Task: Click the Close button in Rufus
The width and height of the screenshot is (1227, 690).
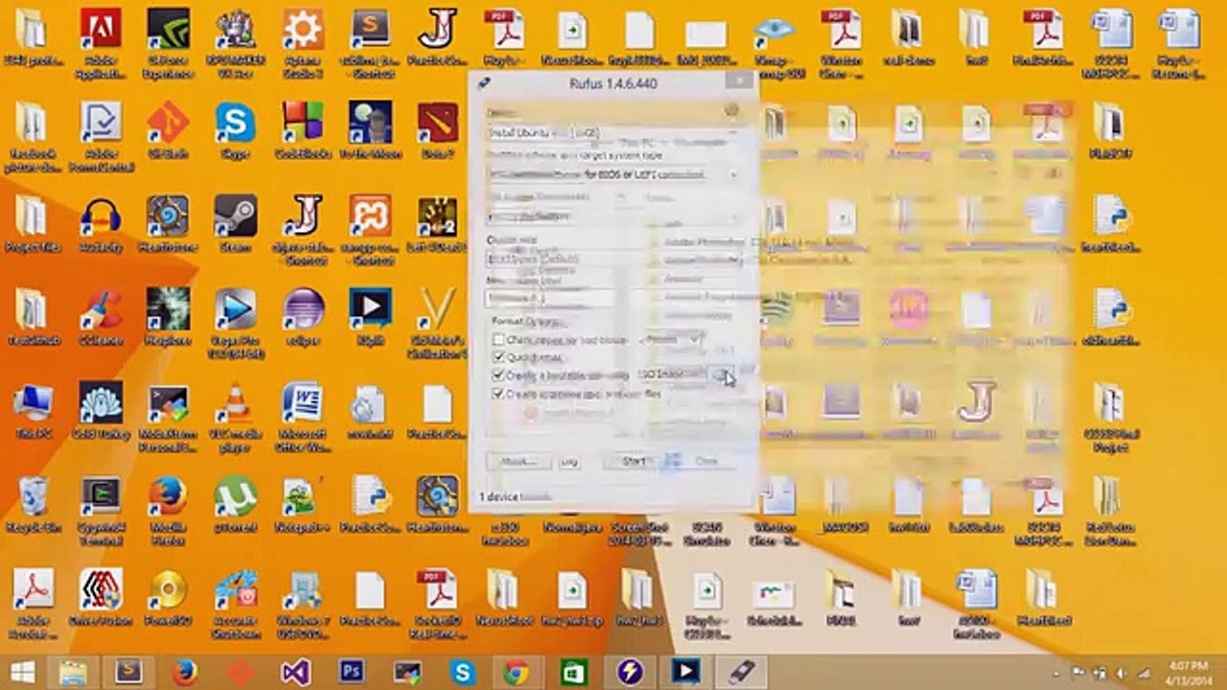Action: (x=706, y=461)
